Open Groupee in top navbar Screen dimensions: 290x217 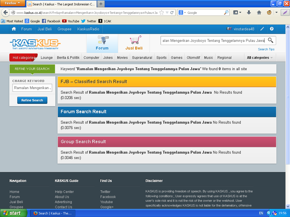click(64, 29)
